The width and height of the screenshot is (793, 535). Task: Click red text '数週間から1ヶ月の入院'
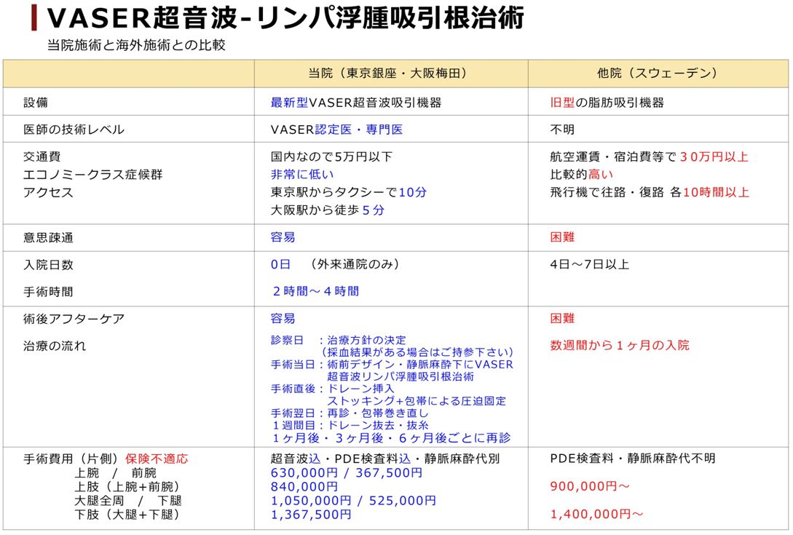[x=620, y=345]
